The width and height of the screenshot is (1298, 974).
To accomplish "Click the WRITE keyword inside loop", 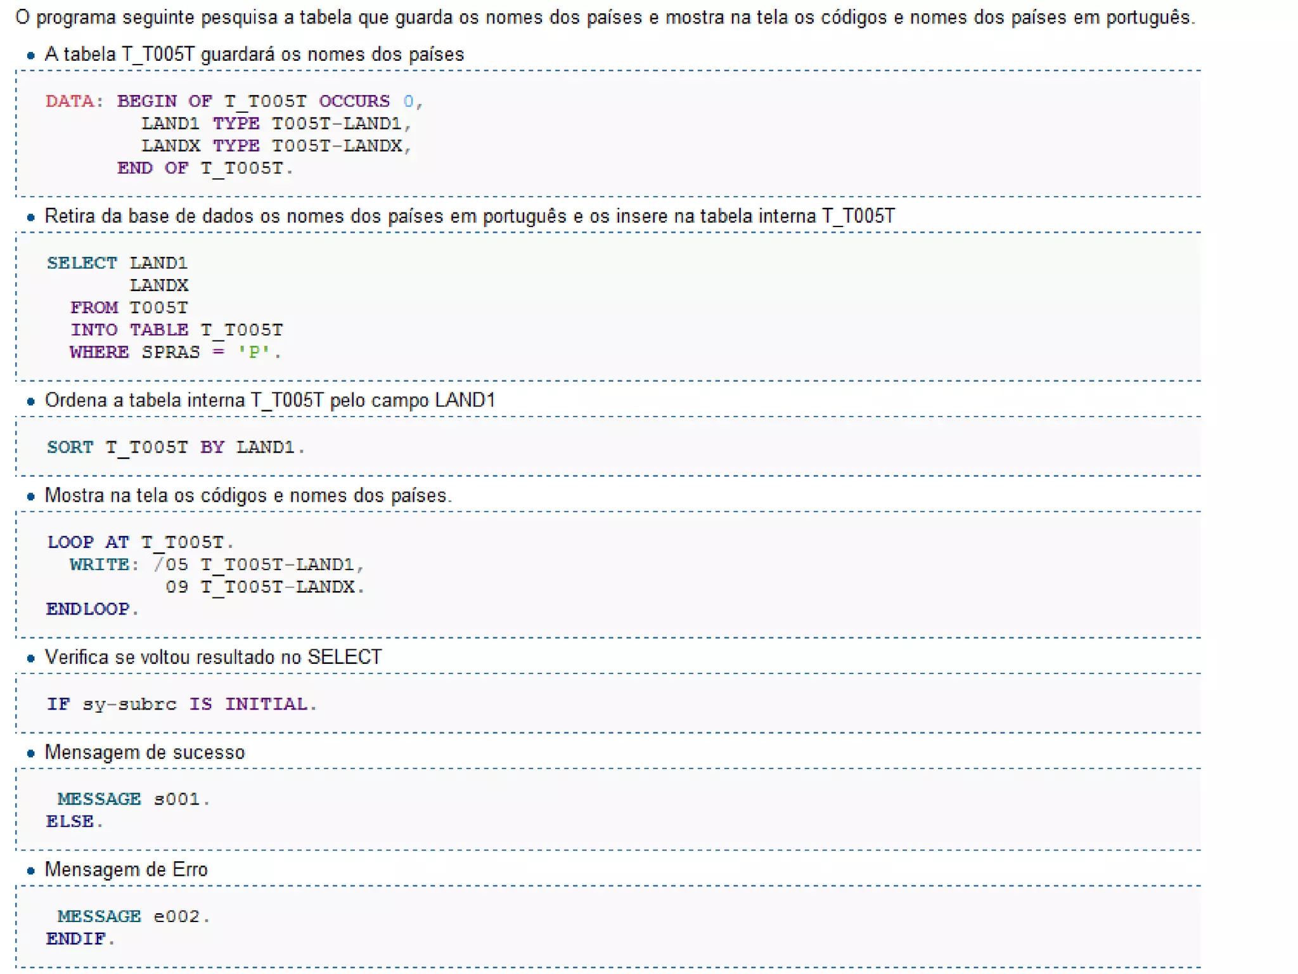I will tap(99, 564).
